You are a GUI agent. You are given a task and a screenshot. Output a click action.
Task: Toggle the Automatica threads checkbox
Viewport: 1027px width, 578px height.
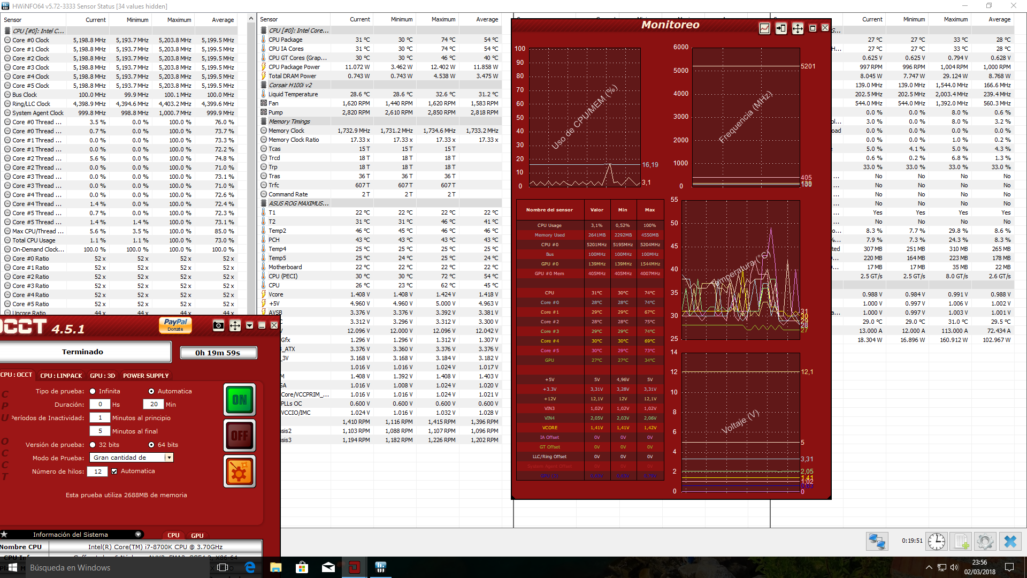pyautogui.click(x=114, y=471)
